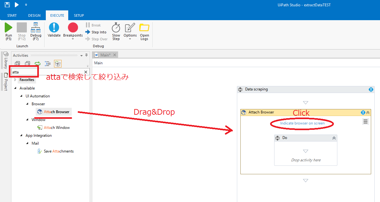Click Data scraping validation warning icon
Screen dimensions: 380x202
(371, 89)
